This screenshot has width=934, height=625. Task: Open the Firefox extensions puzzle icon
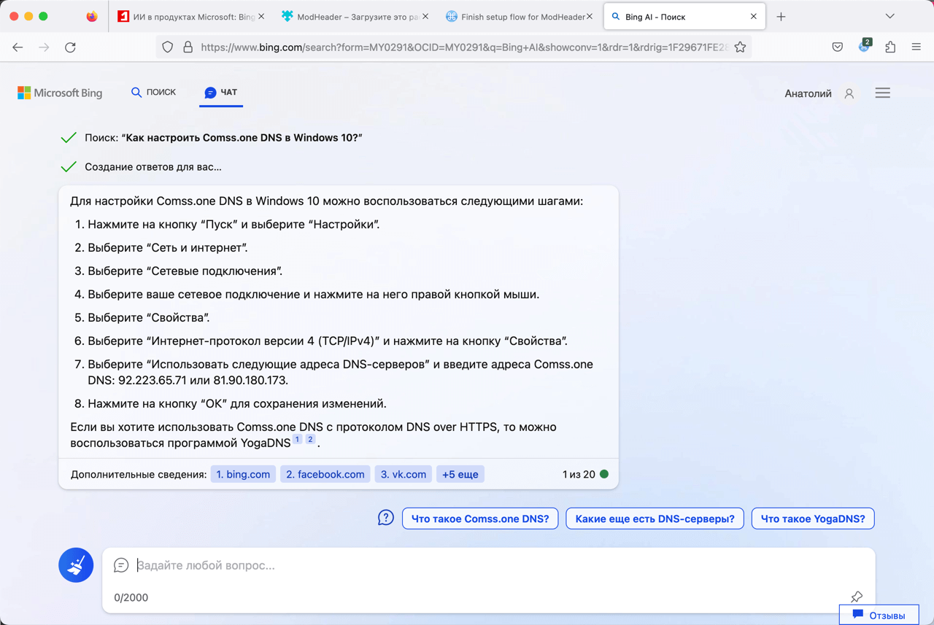click(890, 47)
